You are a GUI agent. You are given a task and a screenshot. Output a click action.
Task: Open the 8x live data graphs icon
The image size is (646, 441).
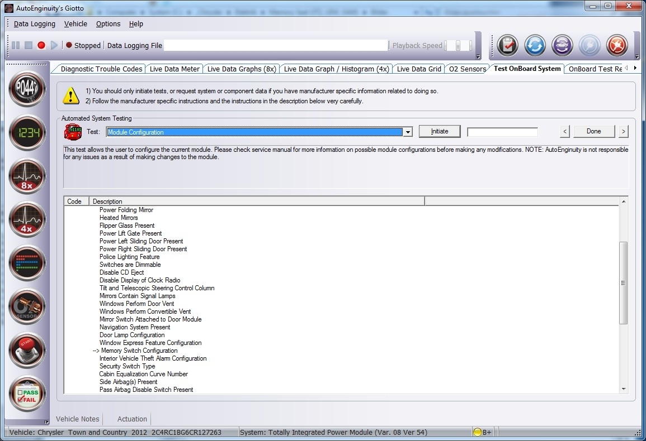[x=27, y=176]
